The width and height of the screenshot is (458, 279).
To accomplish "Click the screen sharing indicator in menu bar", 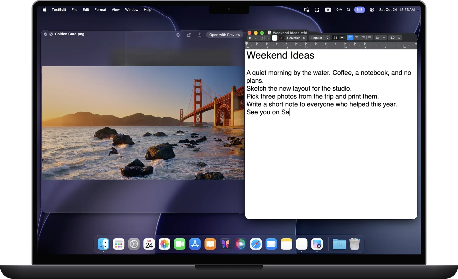I will 360,10.
